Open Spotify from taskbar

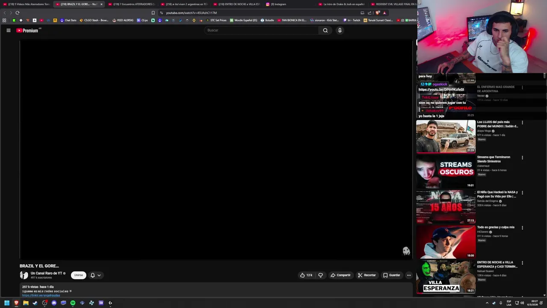73,303
